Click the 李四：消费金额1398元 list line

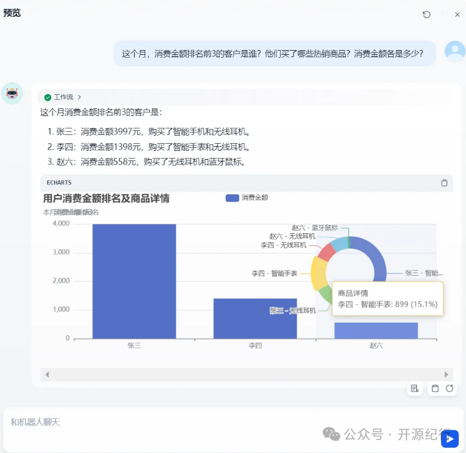point(149,147)
